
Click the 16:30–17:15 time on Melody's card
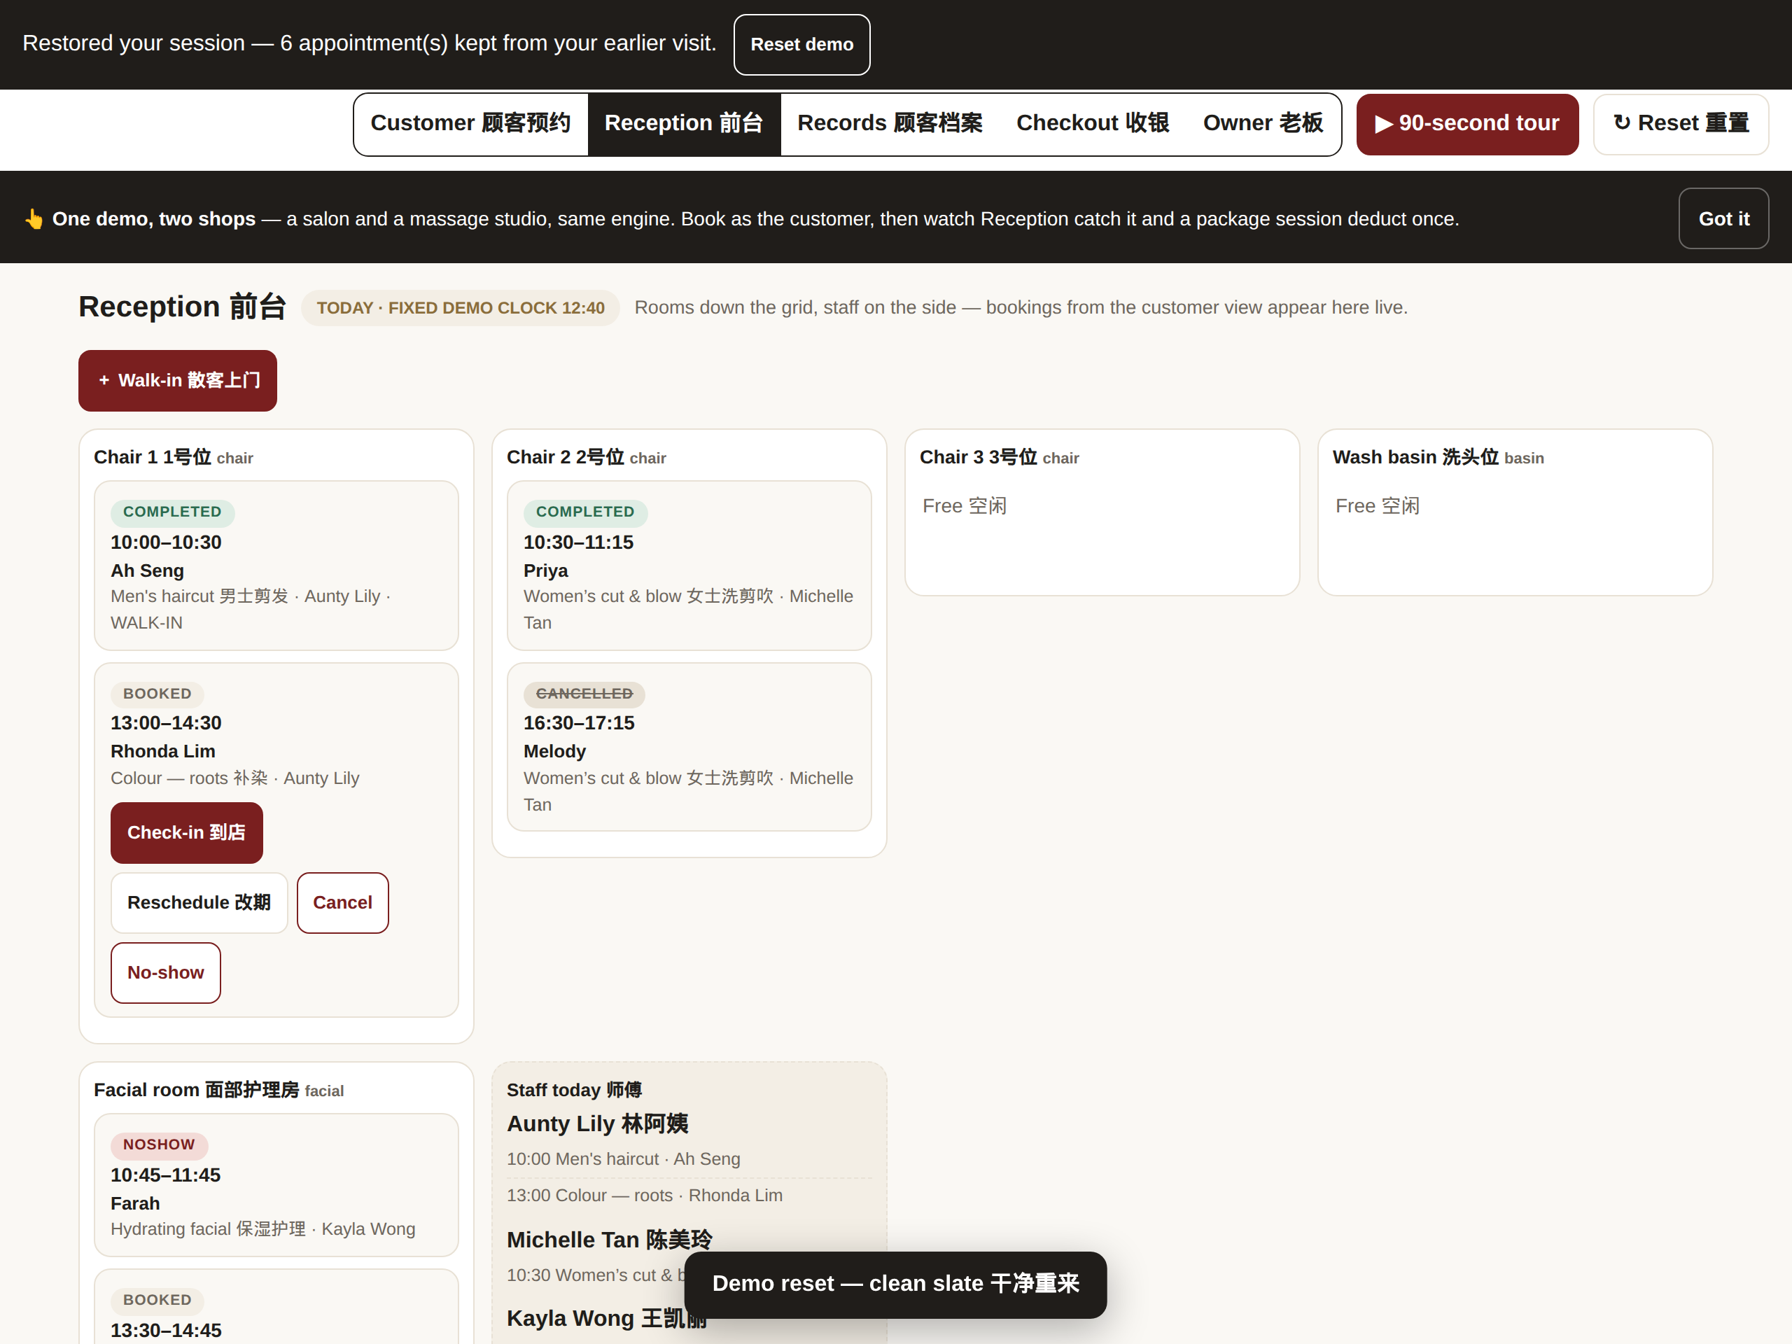(x=578, y=723)
